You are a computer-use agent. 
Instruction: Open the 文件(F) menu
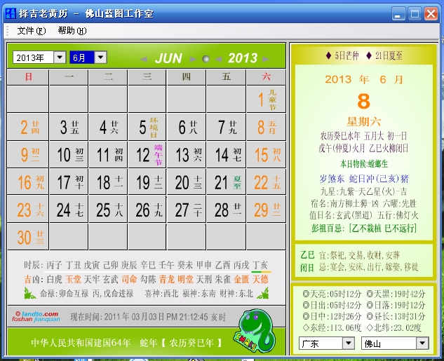[32, 31]
